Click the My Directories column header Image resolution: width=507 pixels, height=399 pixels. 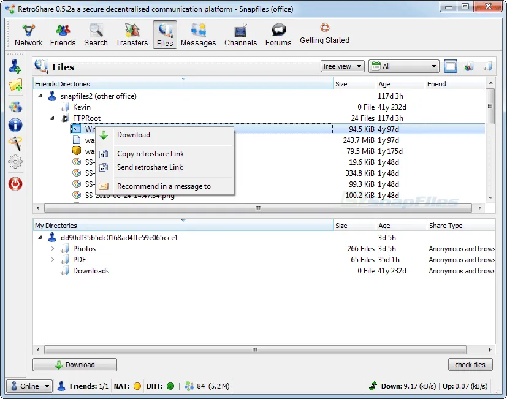183,226
